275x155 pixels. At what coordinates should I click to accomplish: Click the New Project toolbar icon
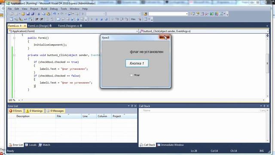pos(11,14)
